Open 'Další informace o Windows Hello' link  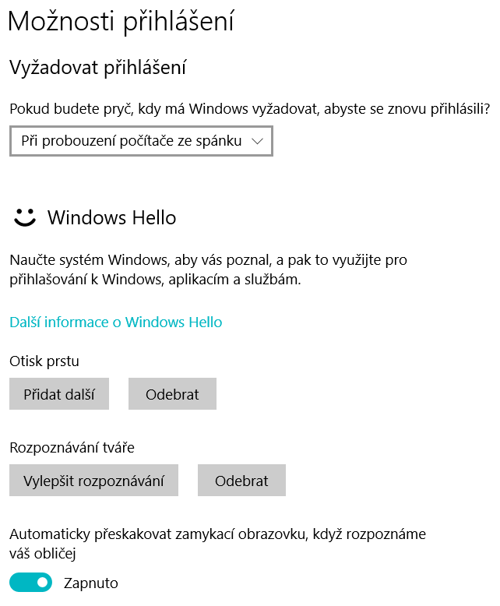116,322
